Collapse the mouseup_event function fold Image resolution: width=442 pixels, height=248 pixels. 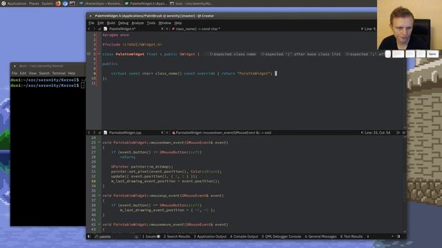99,195
